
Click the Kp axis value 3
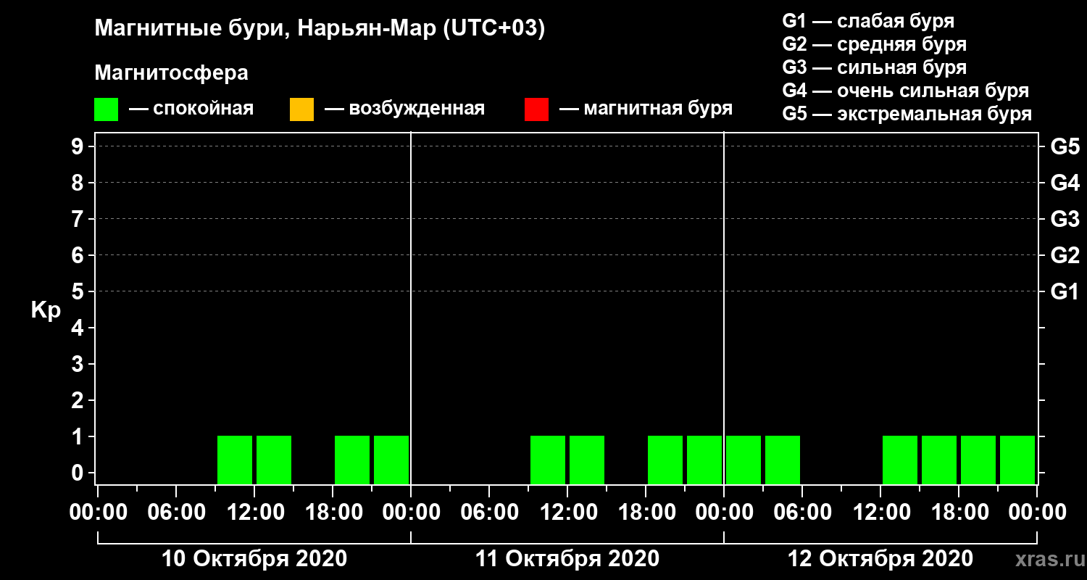(79, 364)
